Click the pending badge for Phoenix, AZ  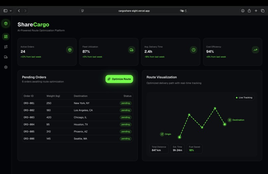[x=126, y=131]
